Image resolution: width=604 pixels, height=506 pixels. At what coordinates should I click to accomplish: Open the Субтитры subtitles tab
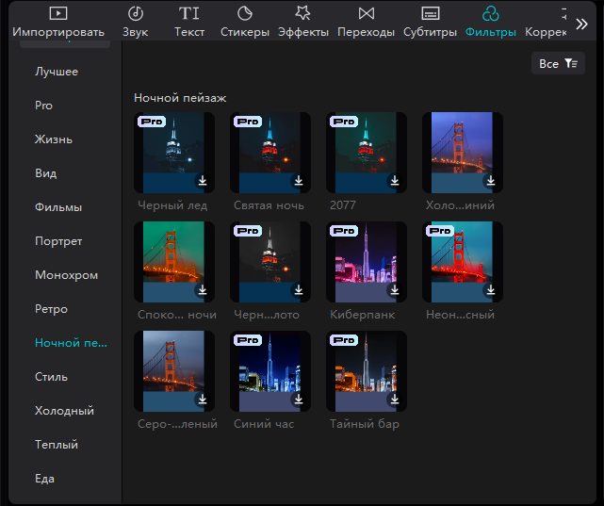(431, 22)
